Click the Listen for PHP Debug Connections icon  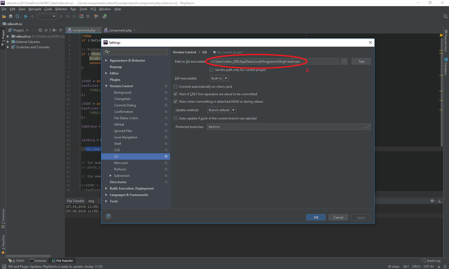pos(81,16)
